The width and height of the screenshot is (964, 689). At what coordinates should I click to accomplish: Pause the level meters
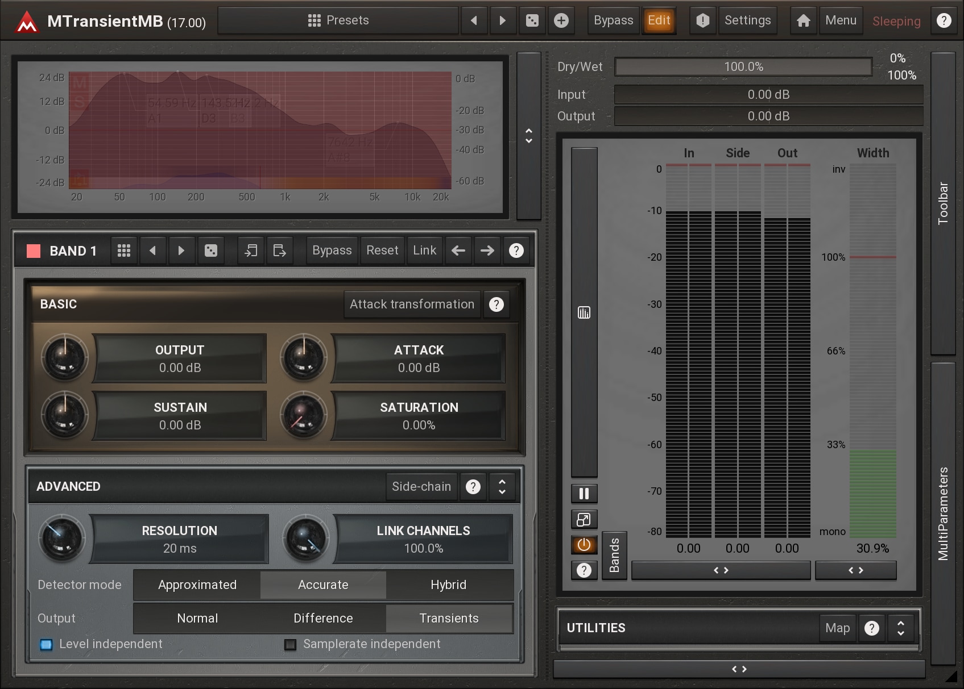[x=584, y=494]
